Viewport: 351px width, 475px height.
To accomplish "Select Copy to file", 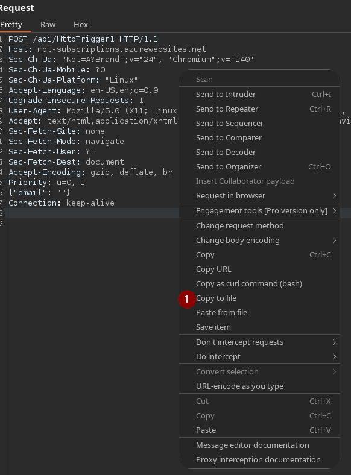I will click(259, 298).
